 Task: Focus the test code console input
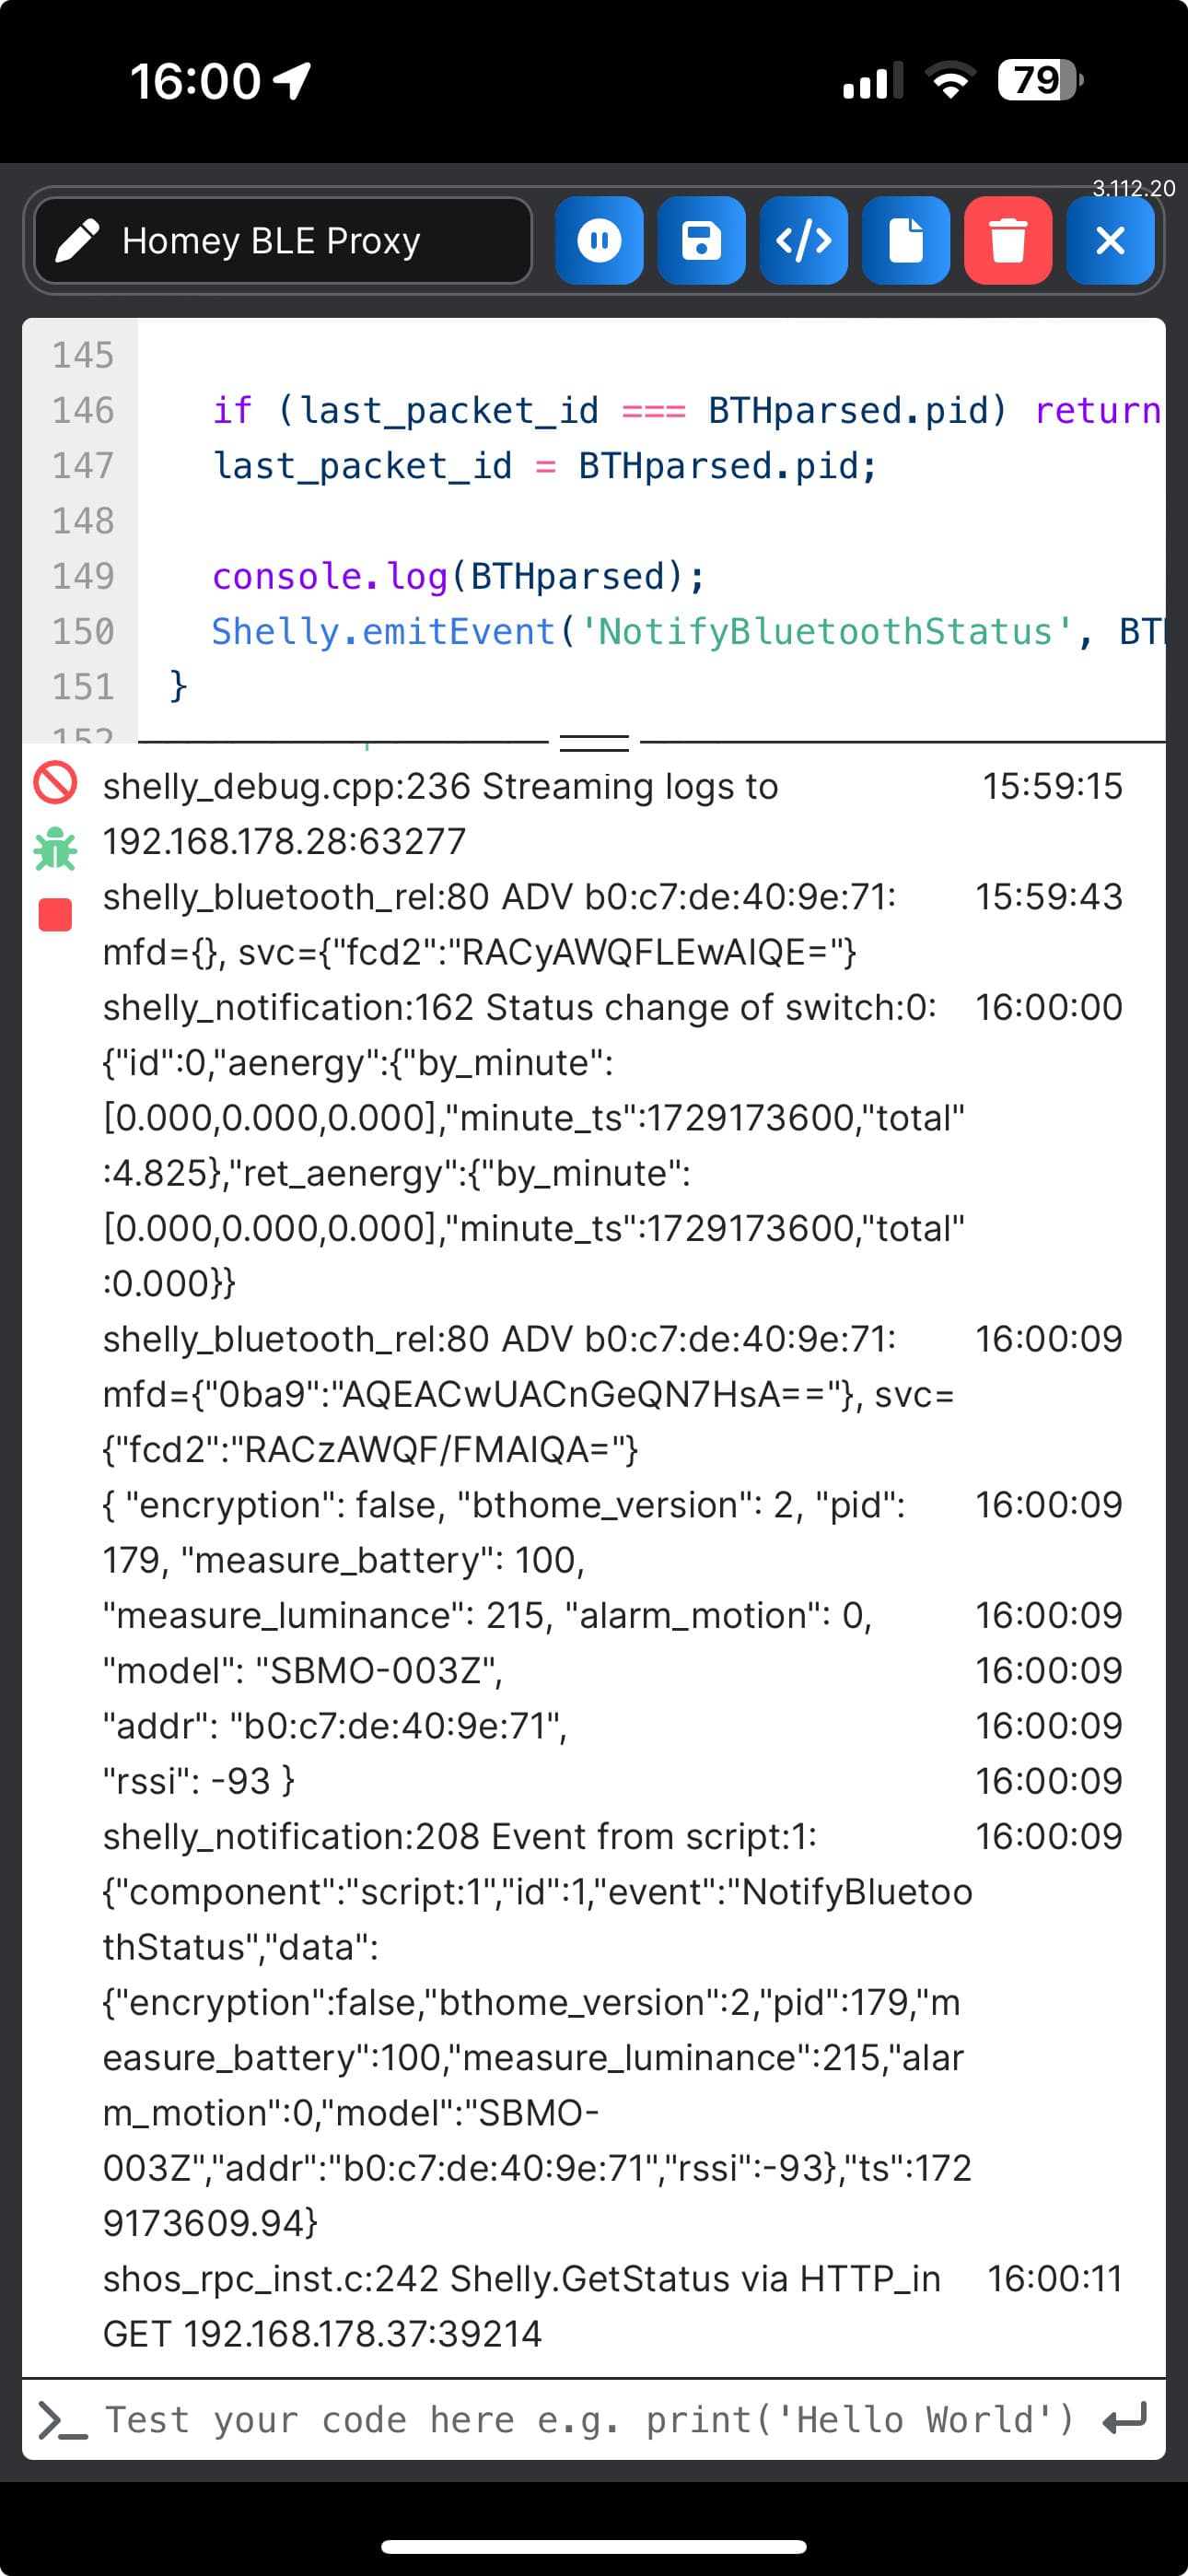pyautogui.click(x=590, y=2420)
